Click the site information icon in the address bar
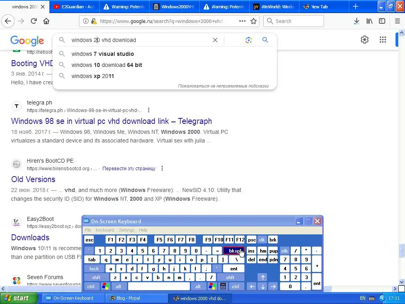Viewport: 405px width, 304px height. click(85, 21)
